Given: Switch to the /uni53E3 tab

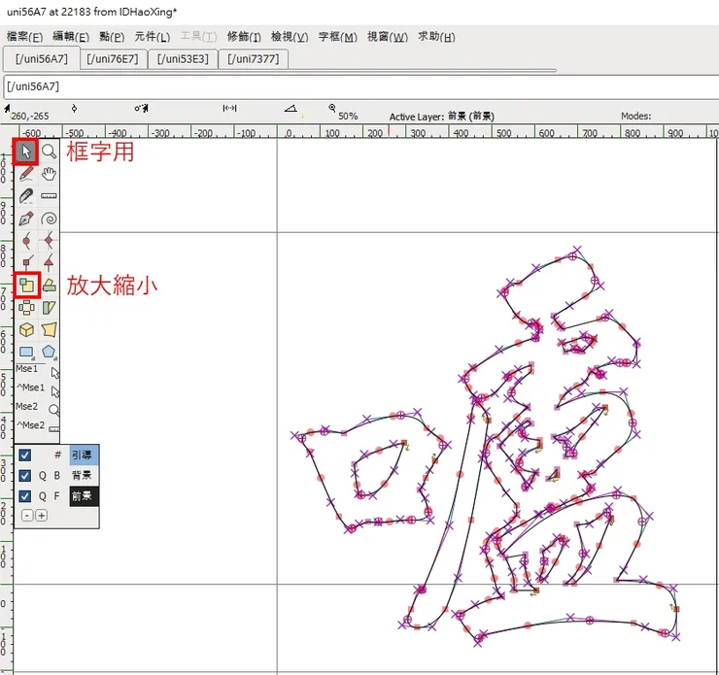Looking at the screenshot, I should (183, 59).
